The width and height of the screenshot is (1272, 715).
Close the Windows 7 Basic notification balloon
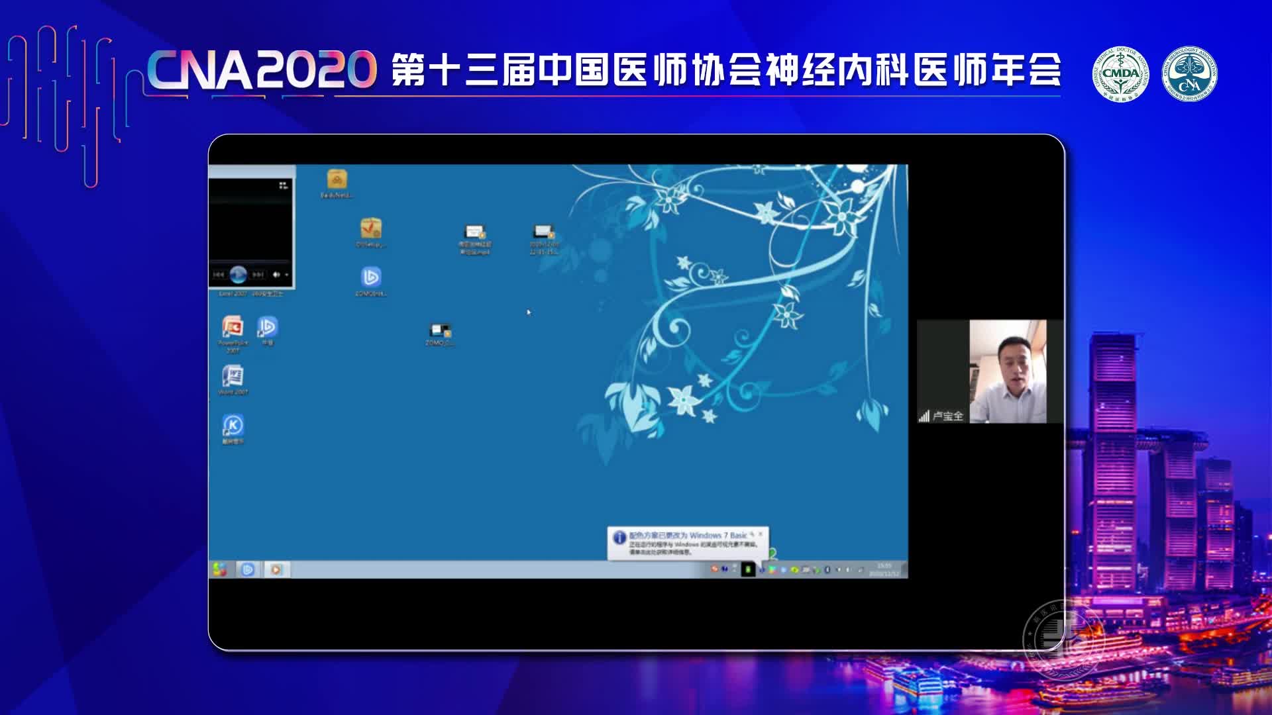pos(761,534)
